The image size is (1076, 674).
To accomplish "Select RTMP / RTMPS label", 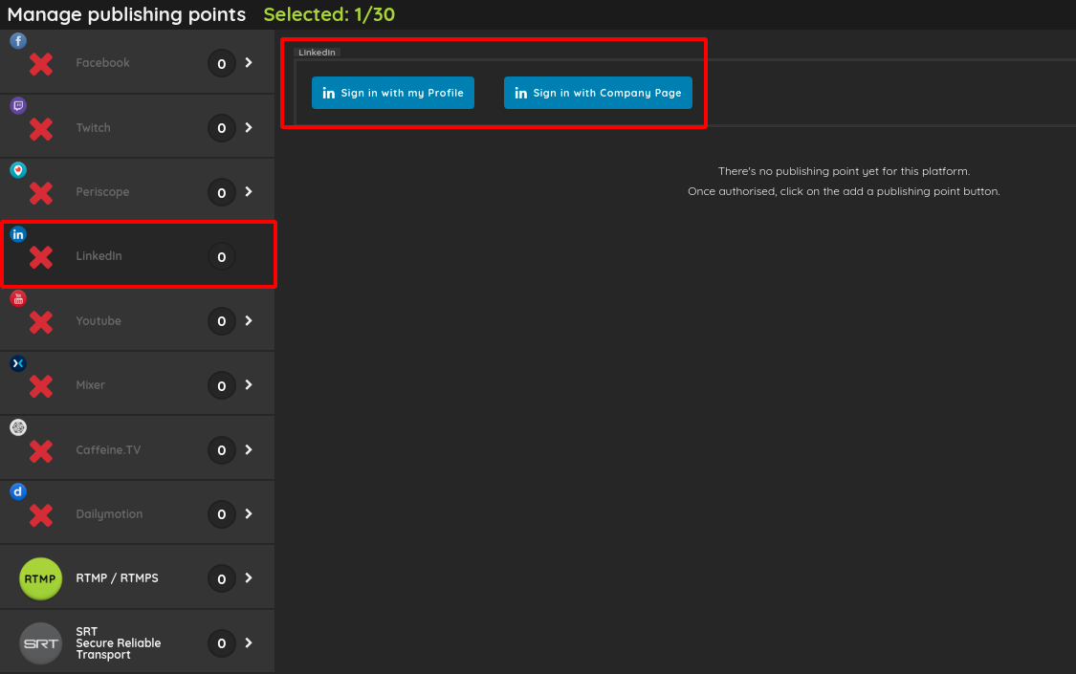I will 117,578.
